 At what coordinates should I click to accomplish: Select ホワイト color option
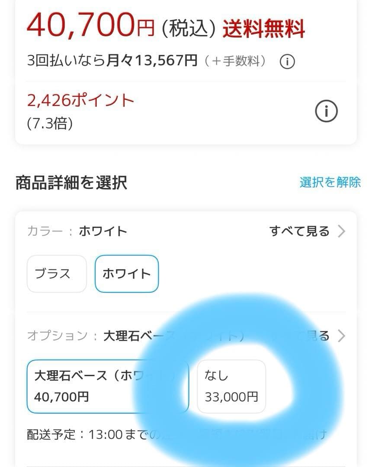[x=126, y=274]
